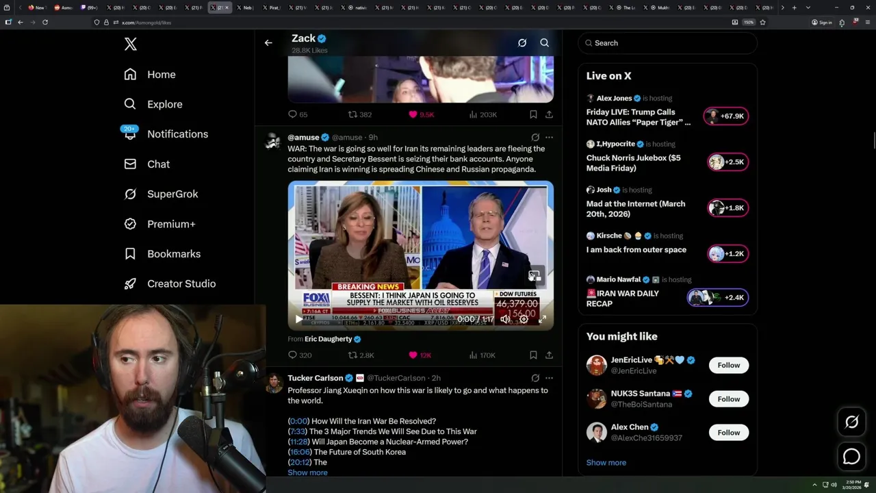Show more suggested accounts
This screenshot has width=876, height=493.
tap(606, 462)
